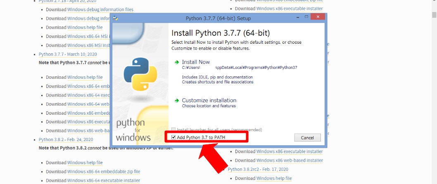This screenshot has width=437, height=184.
Task: Open the Python 3.8.2rc2 - Feb. 17, 2020 release link
Action: point(258,169)
